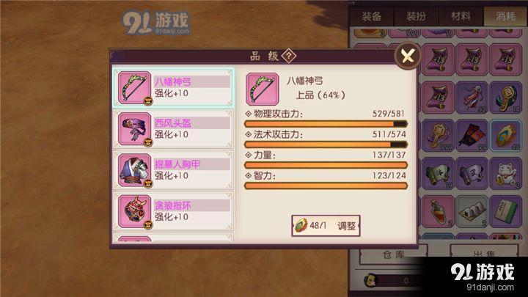Select the orange potion bottle item
The width and height of the screenshot is (528, 297).
(x=438, y=211)
